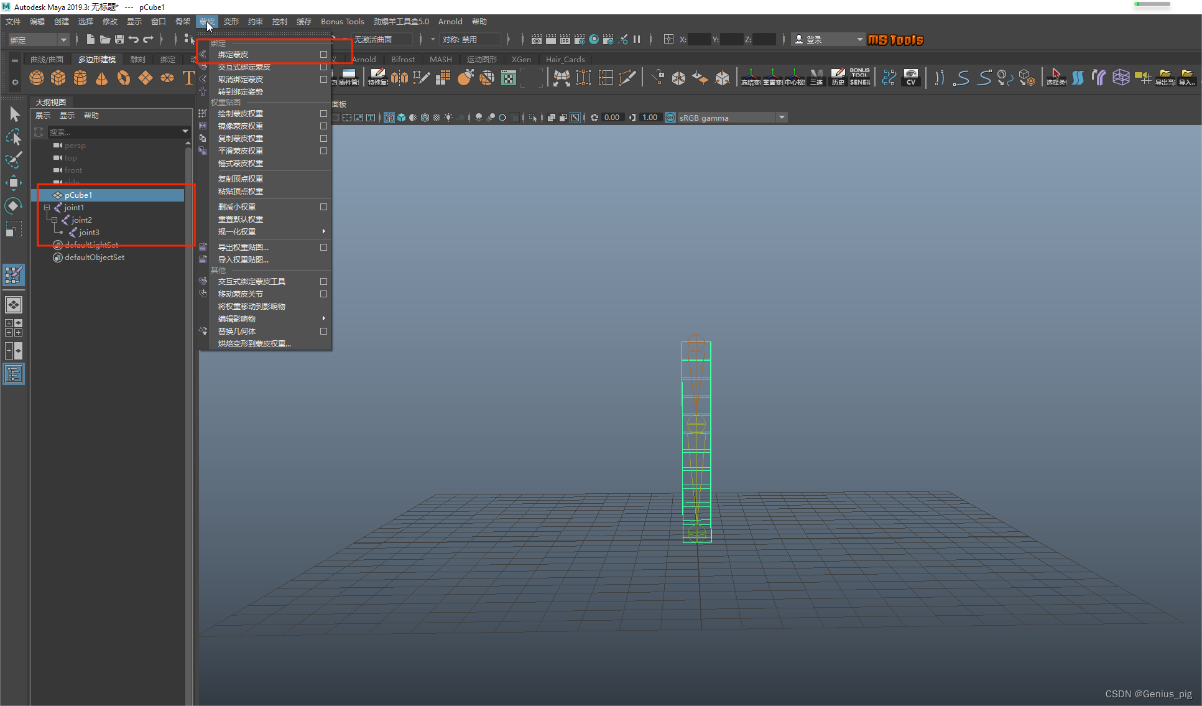Open Mirror Skin Weights options box
This screenshot has width=1202, height=706.
[323, 126]
